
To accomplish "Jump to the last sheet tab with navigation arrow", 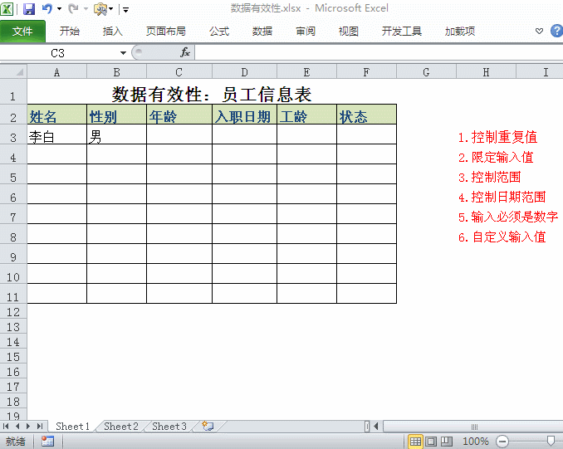I will point(40,427).
